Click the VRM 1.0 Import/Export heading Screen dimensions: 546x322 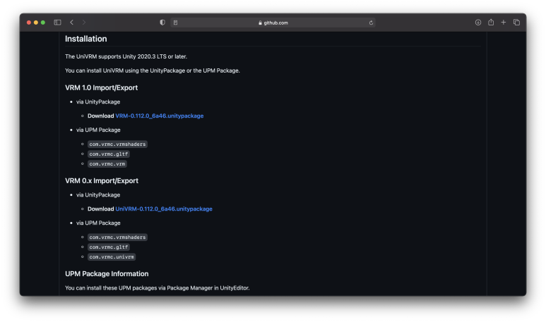(101, 88)
